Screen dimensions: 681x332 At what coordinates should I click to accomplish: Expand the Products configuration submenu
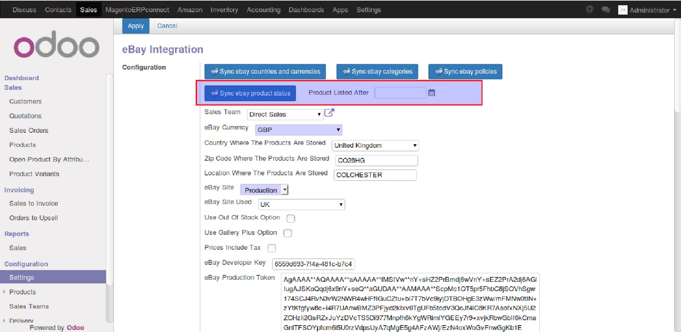pos(23,292)
